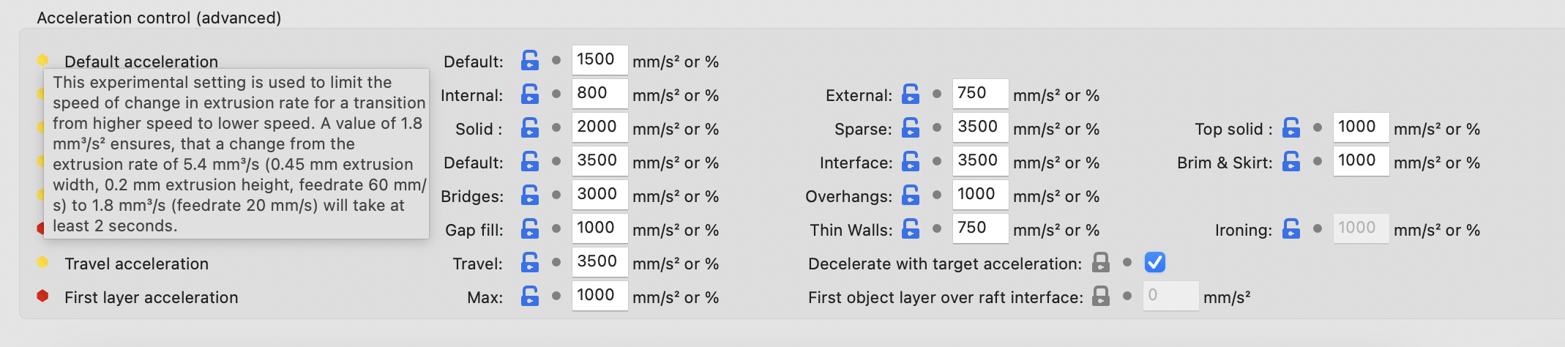Click the gray lock for Decelerate with target acceleration
1565x347 pixels.
click(x=1101, y=262)
